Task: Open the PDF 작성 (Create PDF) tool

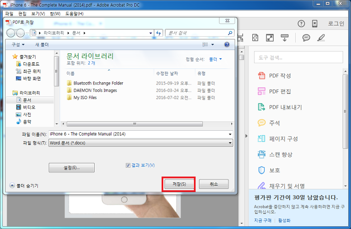Action: point(274,76)
